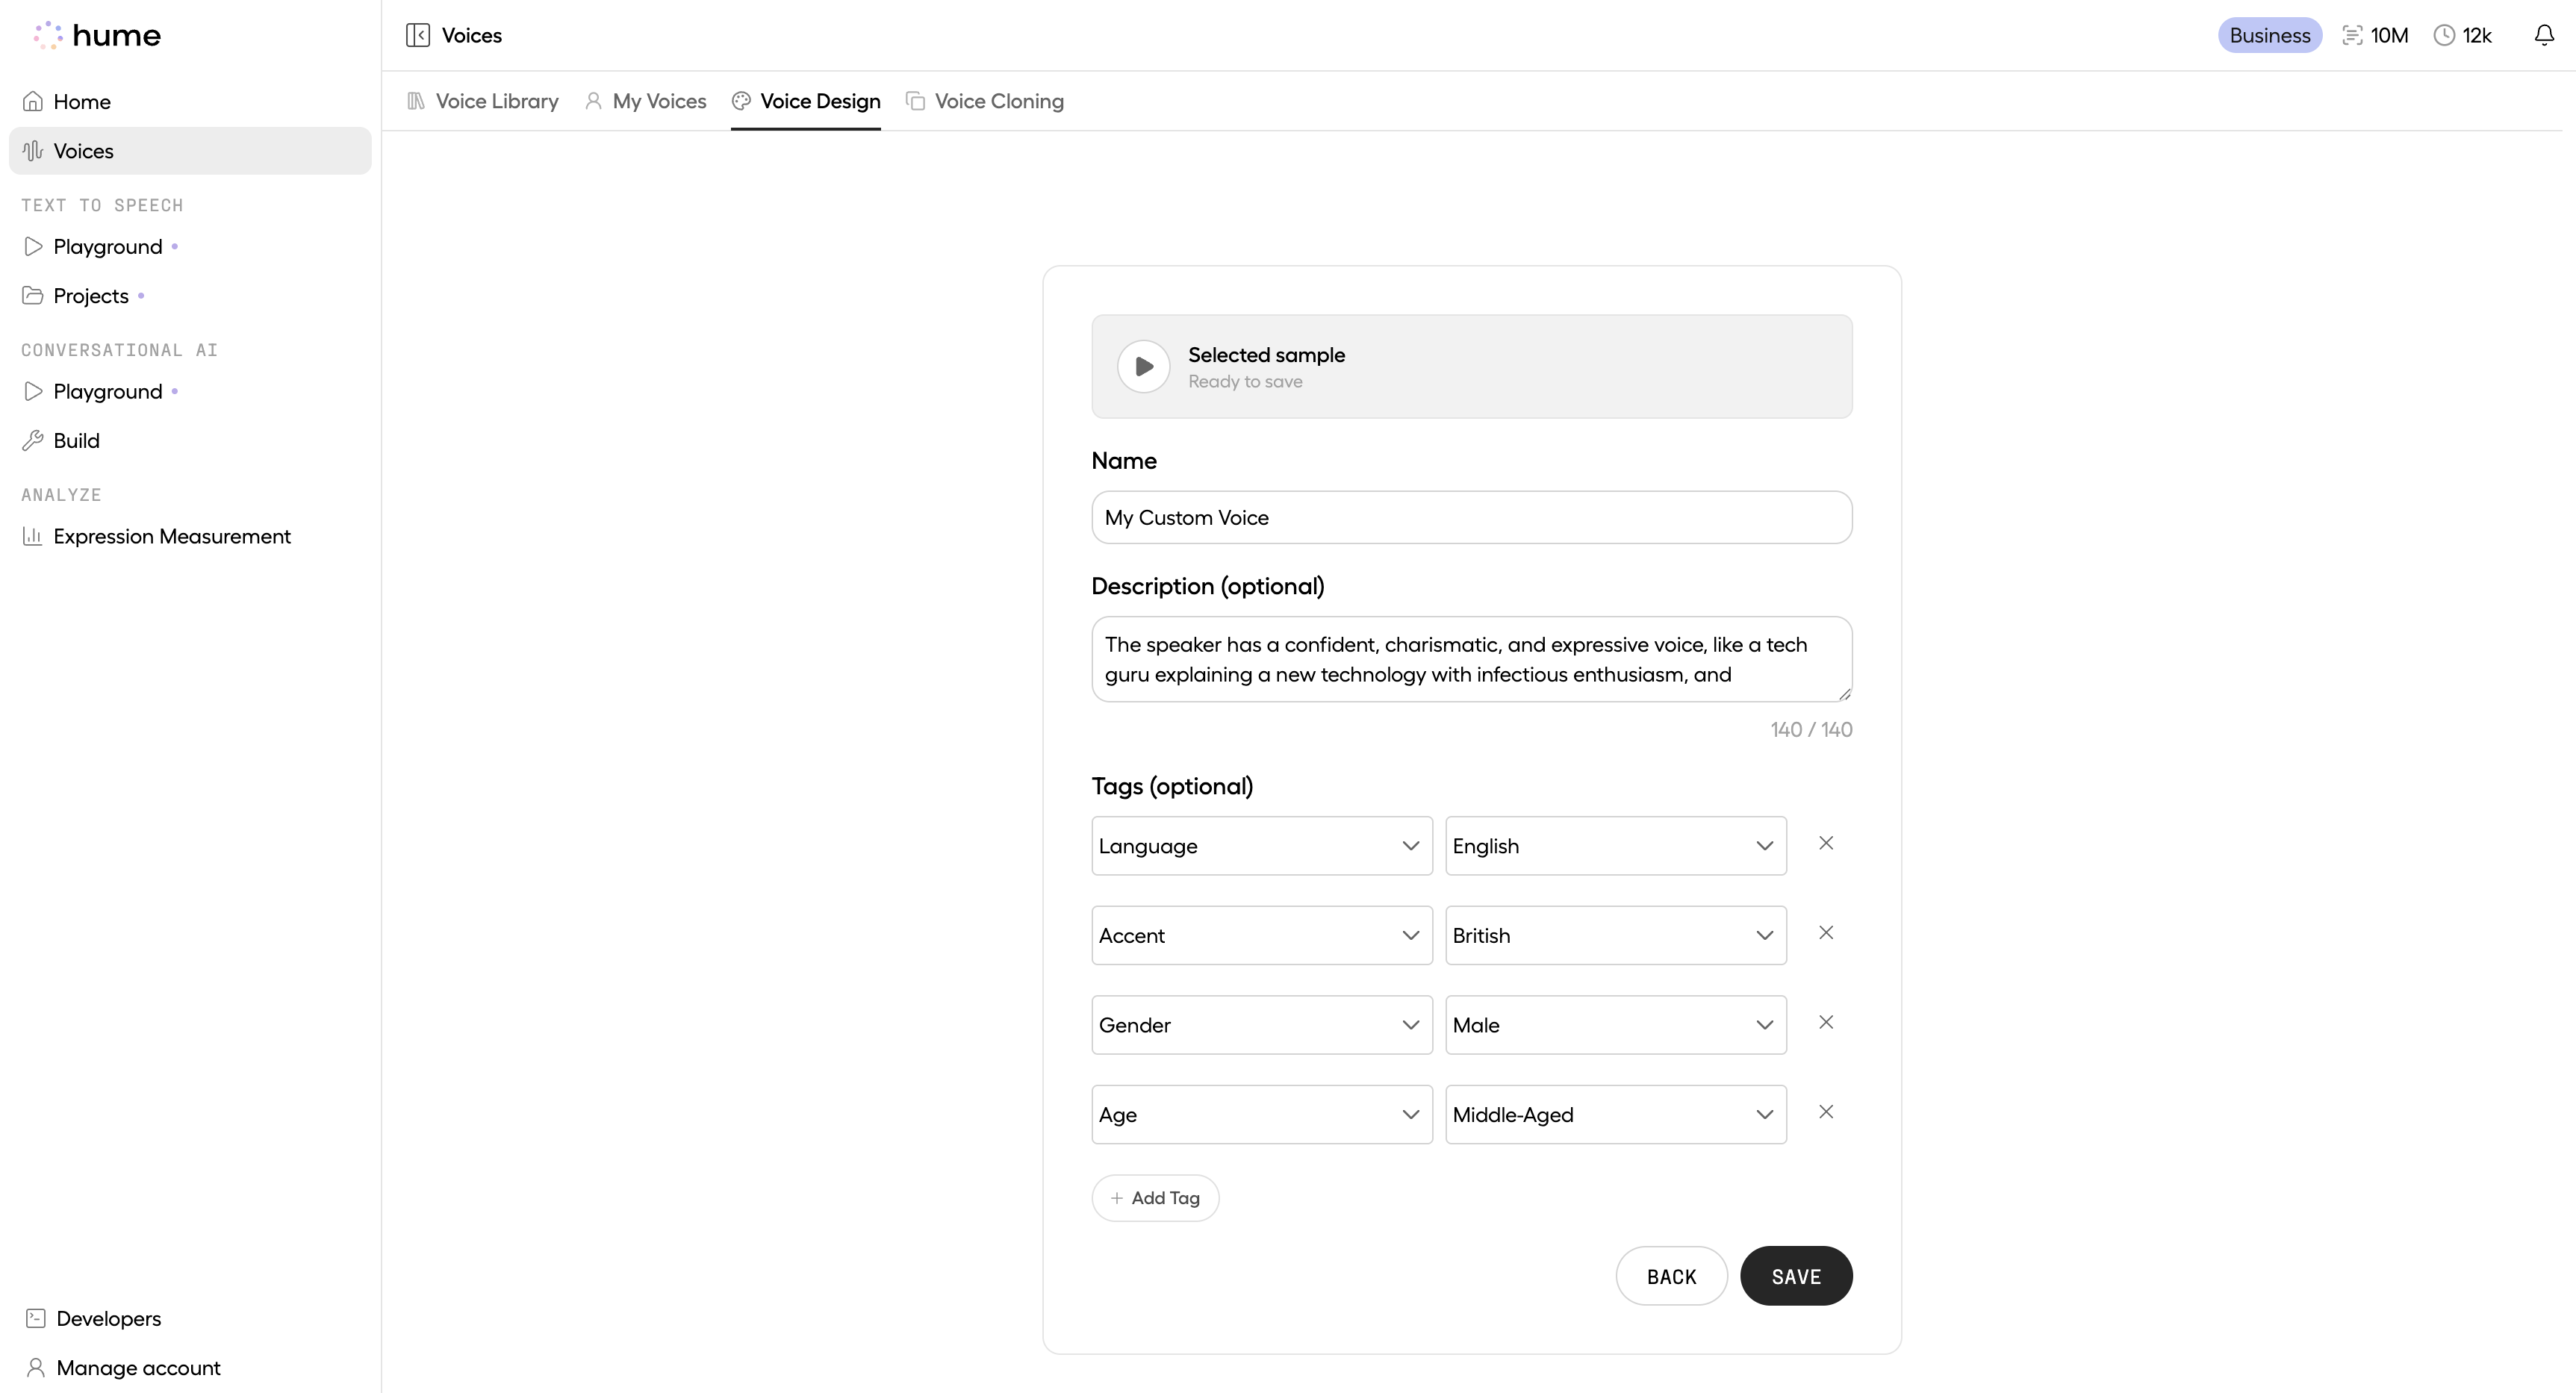
Task: Change the Middle-Aged value dropdown
Action: point(1615,1115)
